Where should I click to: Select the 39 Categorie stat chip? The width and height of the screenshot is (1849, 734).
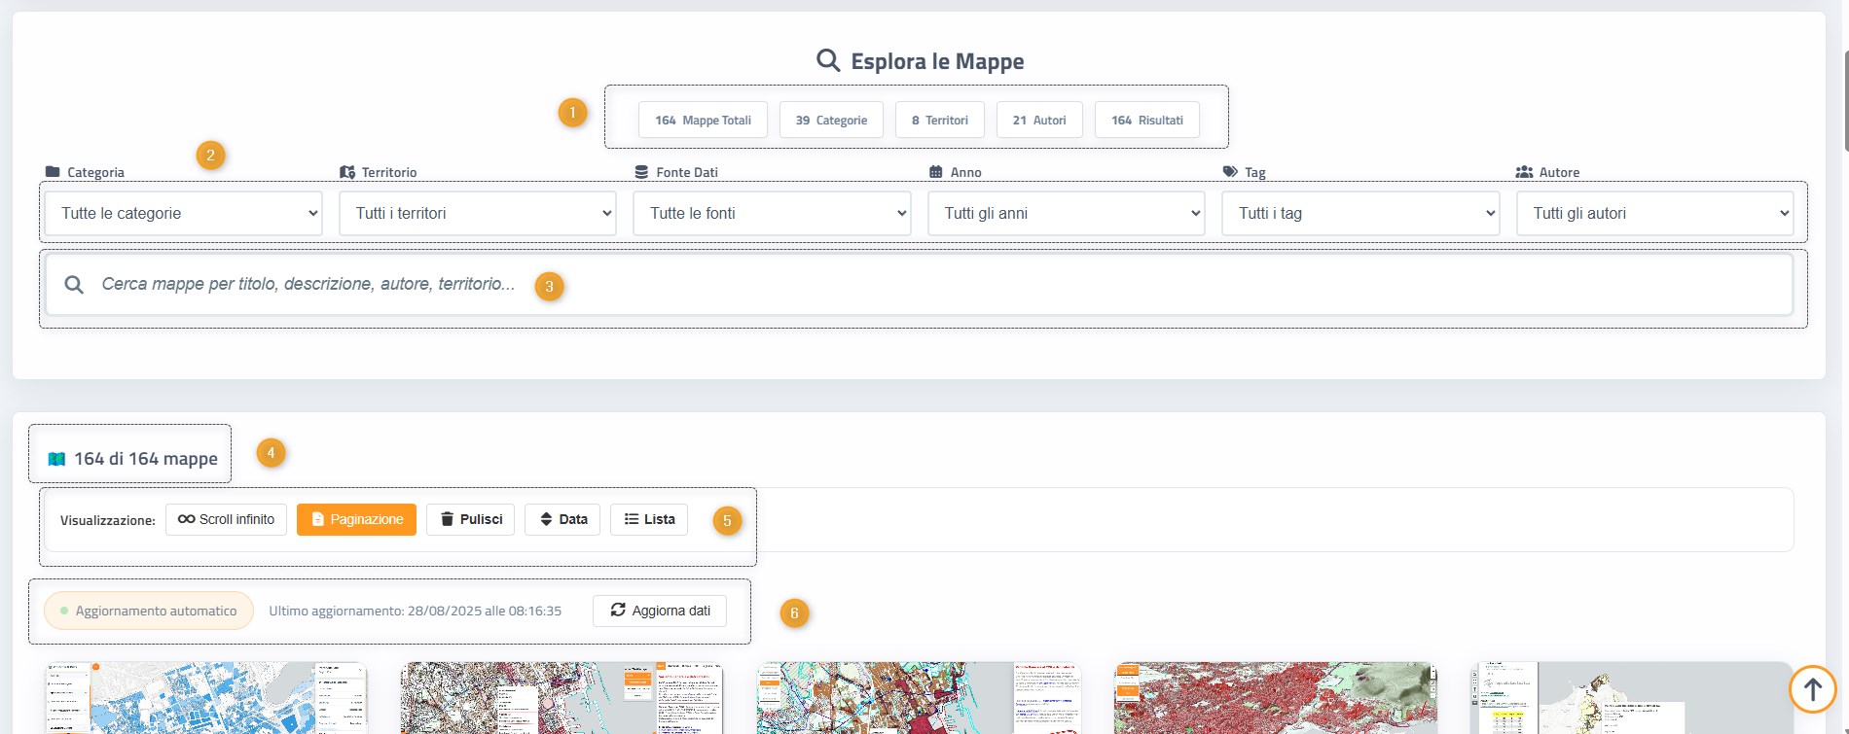(x=831, y=121)
